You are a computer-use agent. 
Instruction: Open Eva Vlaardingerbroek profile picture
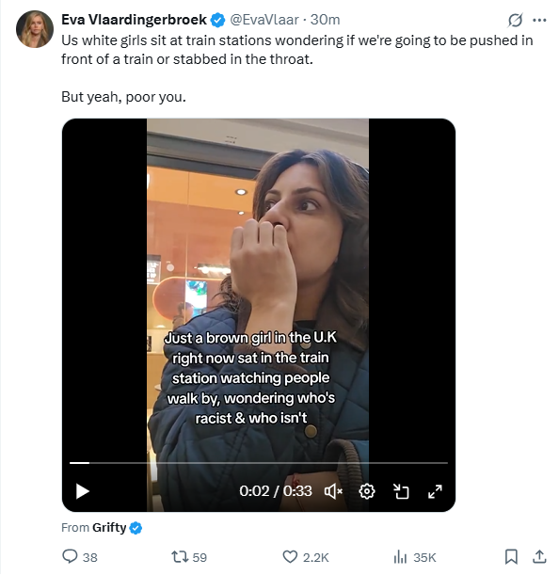35,29
